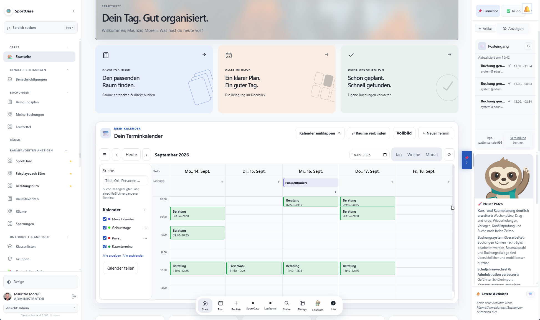Click the Bereich suchen search field
The width and height of the screenshot is (540, 320).
click(40, 28)
